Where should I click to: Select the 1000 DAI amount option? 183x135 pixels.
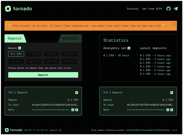[69, 61]
